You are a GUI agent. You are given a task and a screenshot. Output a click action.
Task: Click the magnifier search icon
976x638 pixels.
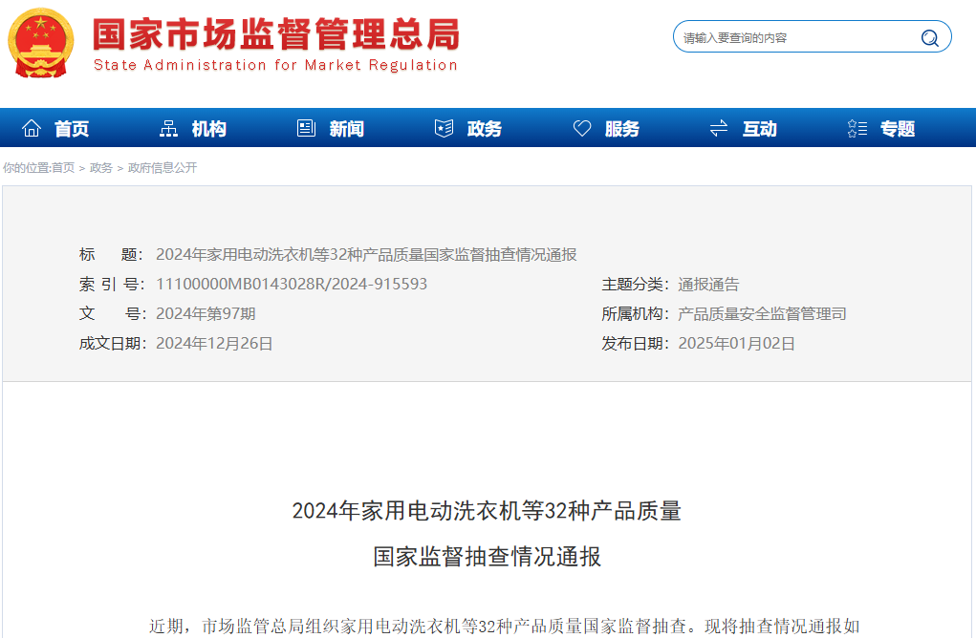tap(929, 38)
